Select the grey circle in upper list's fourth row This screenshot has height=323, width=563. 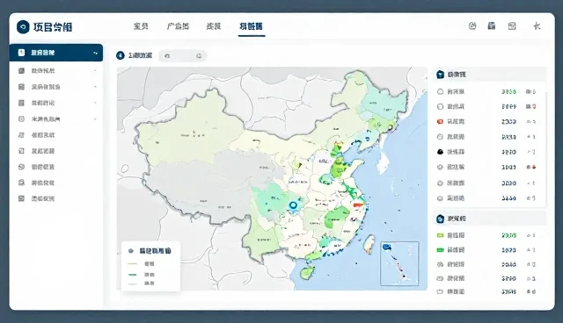(x=440, y=137)
